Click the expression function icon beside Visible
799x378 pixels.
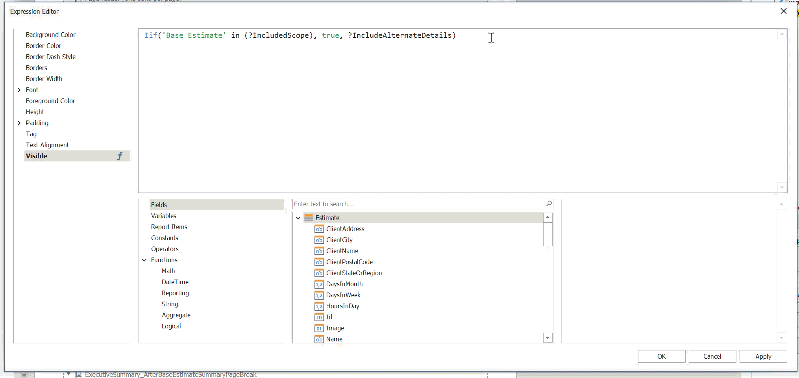(120, 156)
